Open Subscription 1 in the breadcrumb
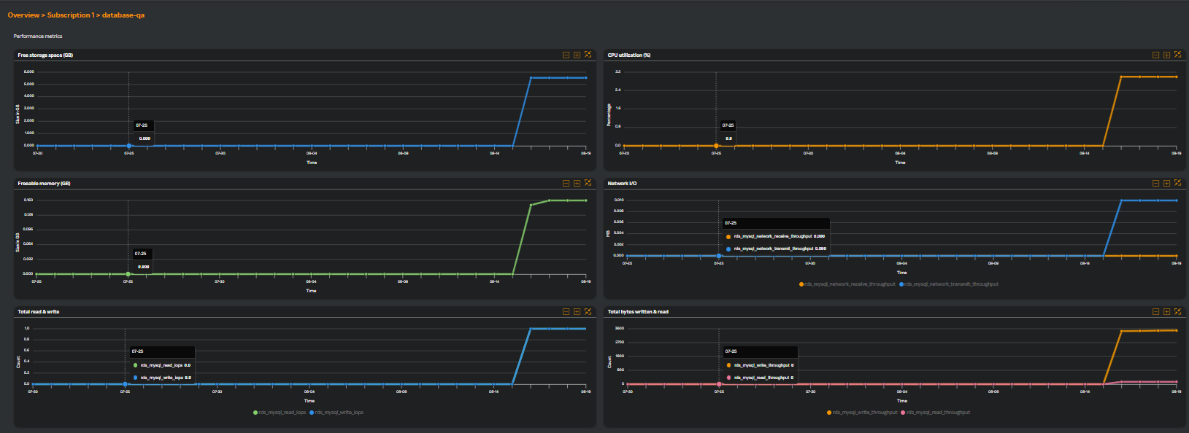Image resolution: width=1189 pixels, height=433 pixels. coord(69,15)
